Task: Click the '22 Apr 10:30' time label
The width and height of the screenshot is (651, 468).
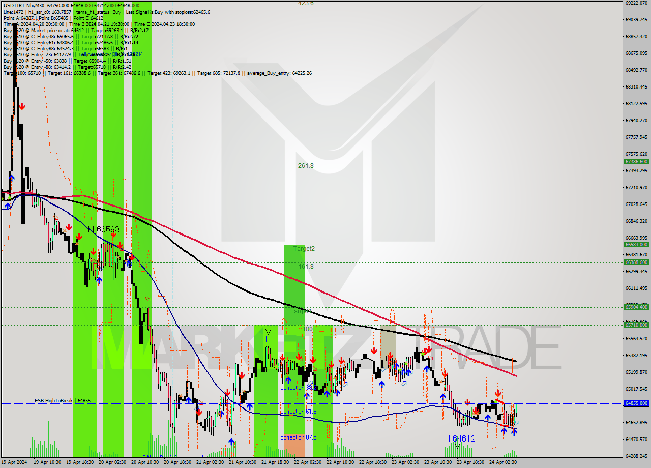Action: coord(340,462)
